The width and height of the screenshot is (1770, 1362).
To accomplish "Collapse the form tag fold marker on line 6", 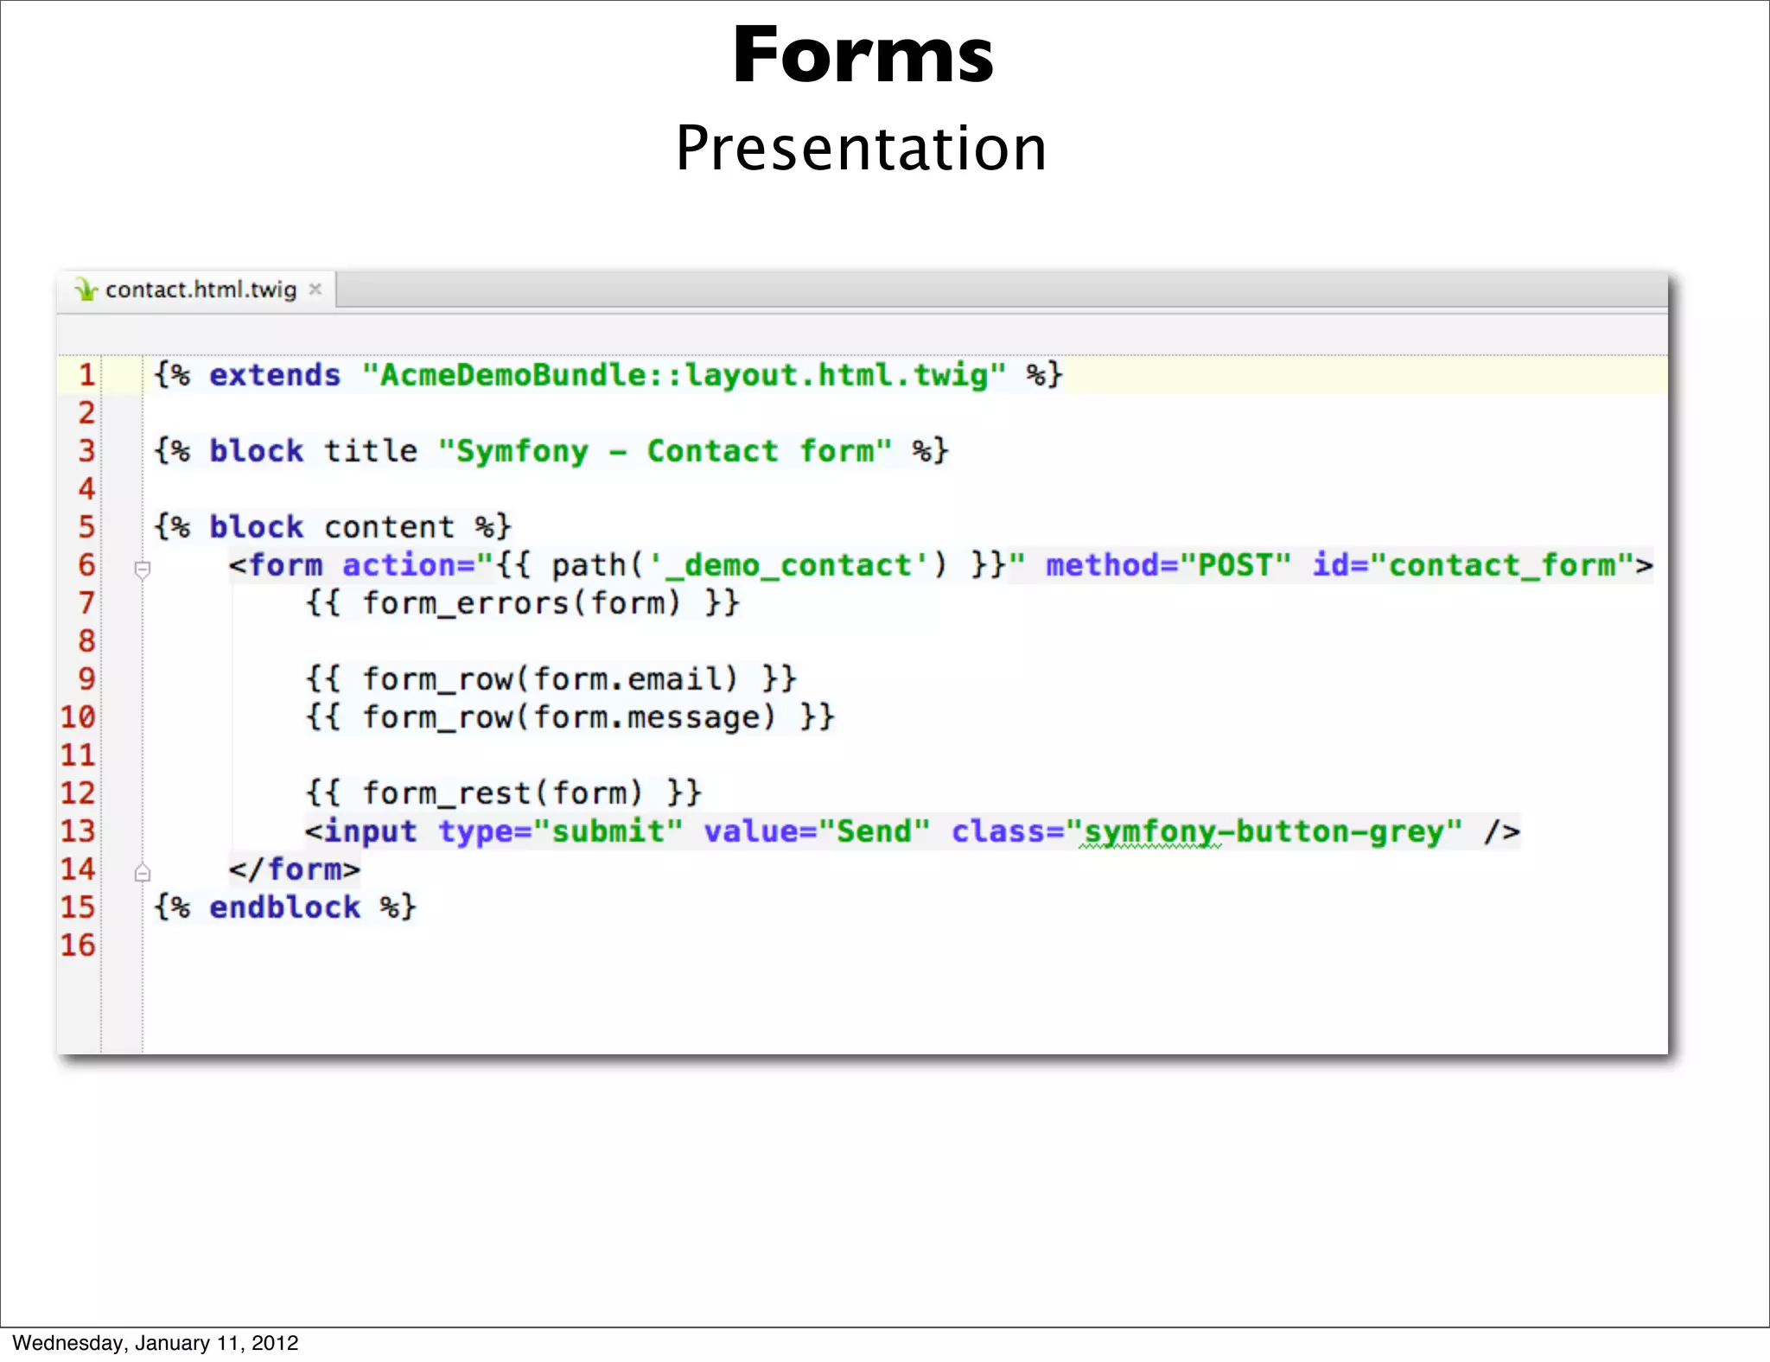I will (143, 568).
